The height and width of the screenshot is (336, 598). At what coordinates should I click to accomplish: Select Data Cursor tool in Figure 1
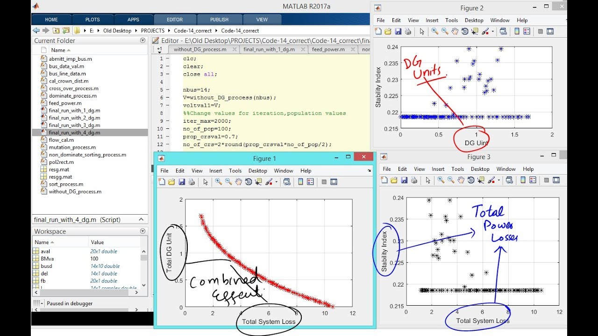click(x=258, y=182)
